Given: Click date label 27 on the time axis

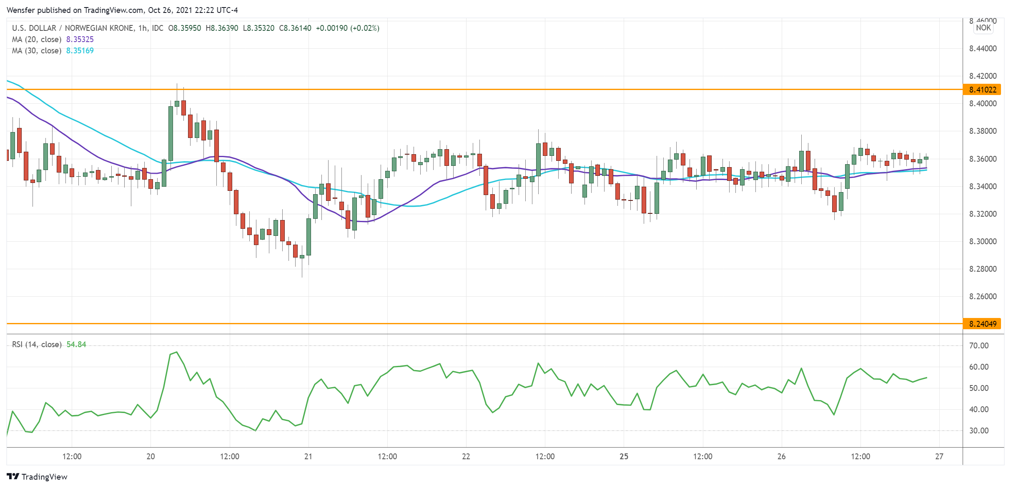Looking at the screenshot, I should click(x=939, y=456).
